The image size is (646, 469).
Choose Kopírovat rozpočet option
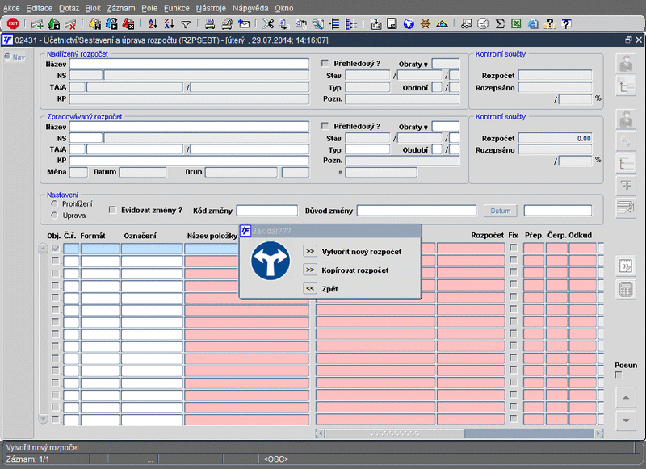(310, 270)
